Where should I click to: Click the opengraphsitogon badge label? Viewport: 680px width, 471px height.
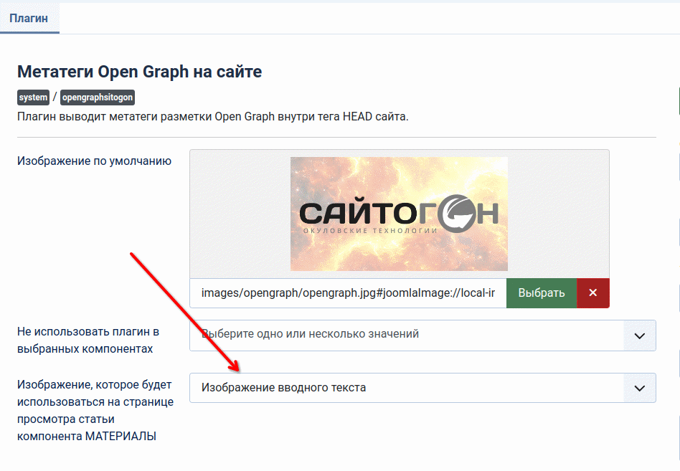tap(98, 97)
